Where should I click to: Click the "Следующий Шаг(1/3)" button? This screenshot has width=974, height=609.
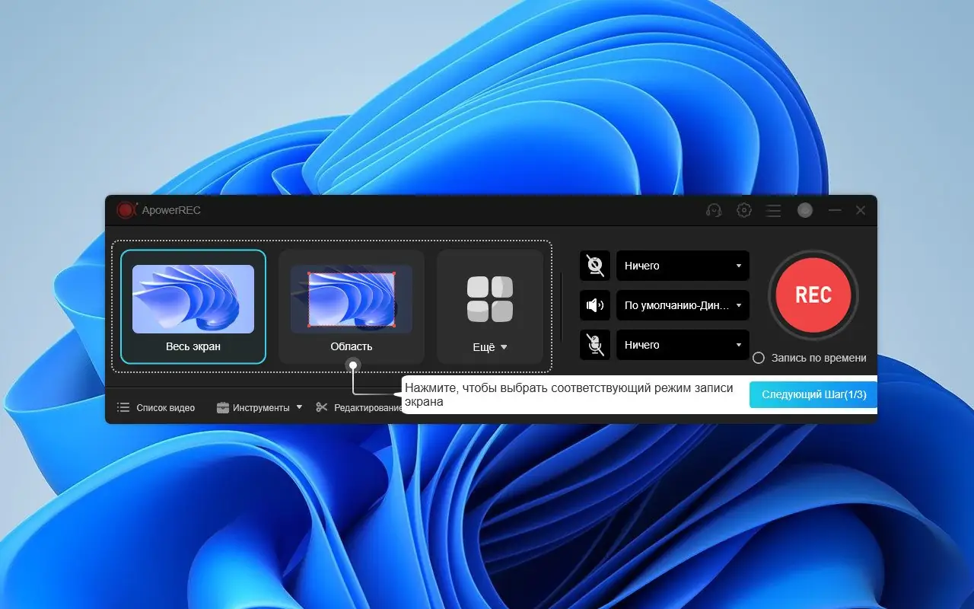813,394
